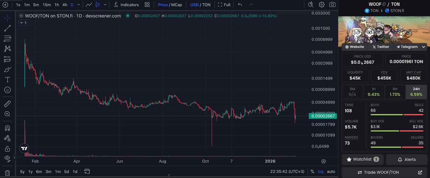
Task: Toggle magnet mode for drawings
Action: pos(7,128)
